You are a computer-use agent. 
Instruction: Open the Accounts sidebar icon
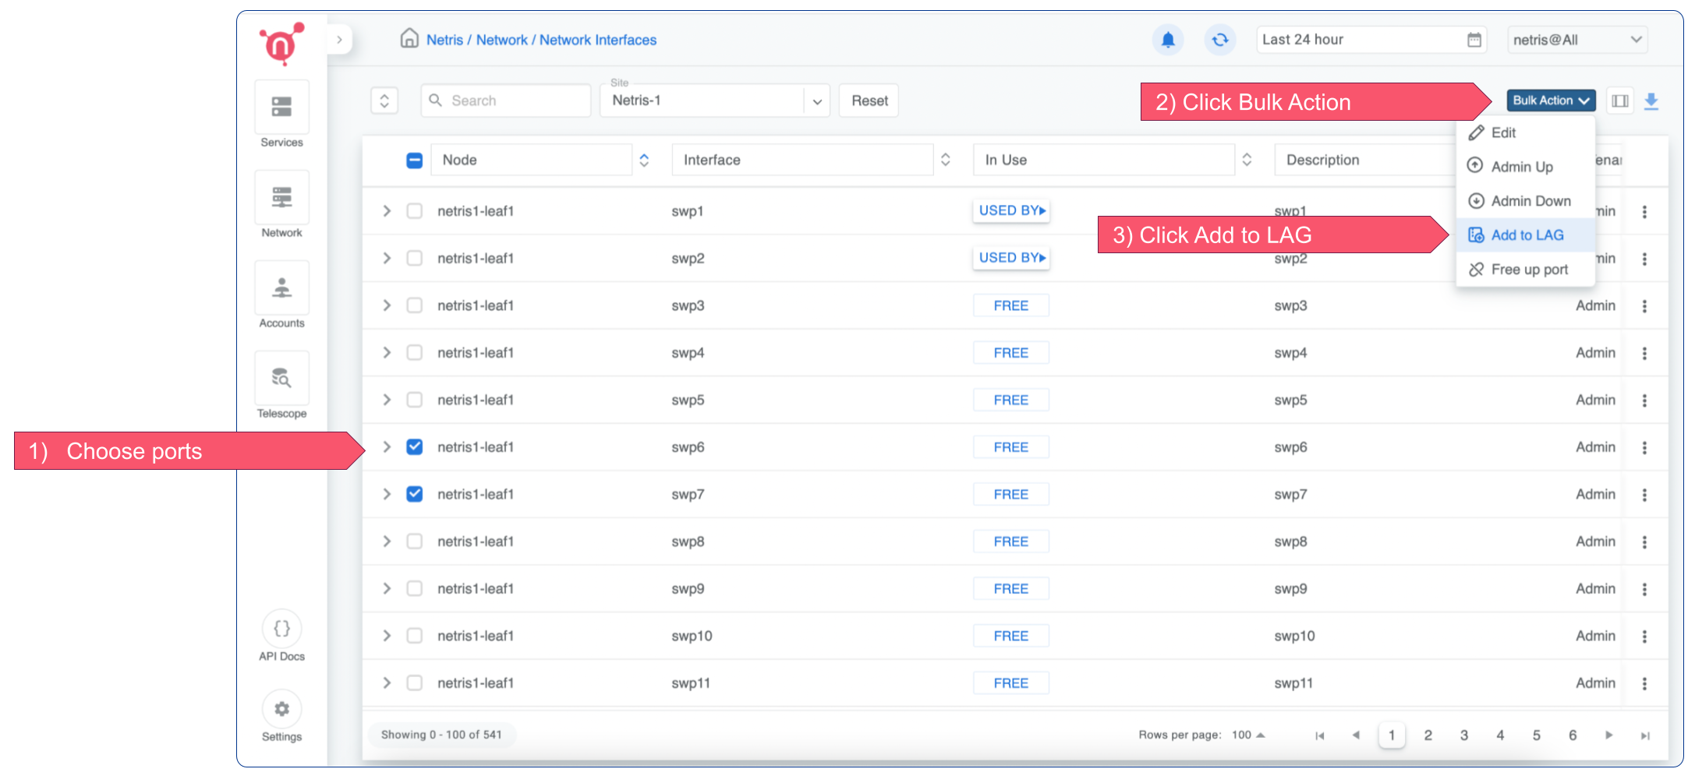pyautogui.click(x=281, y=288)
